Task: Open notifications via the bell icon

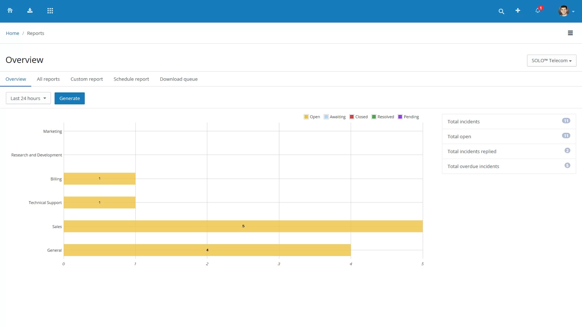Action: (x=537, y=11)
